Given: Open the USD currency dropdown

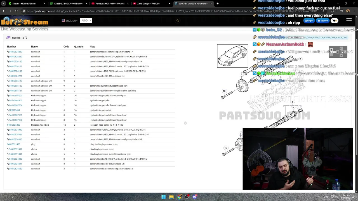Looking at the screenshot, I should click(x=86, y=20).
